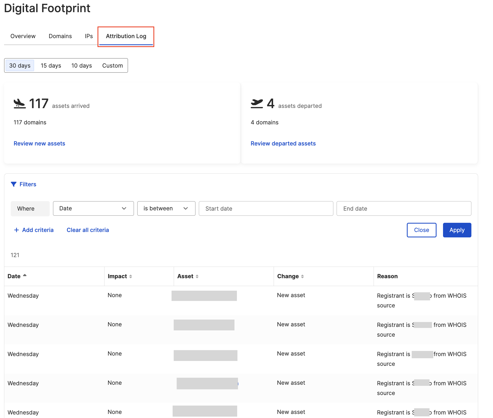Click the arriving plane icon near assets arrived
Screen dimensions: 493x418
click(x=19, y=104)
